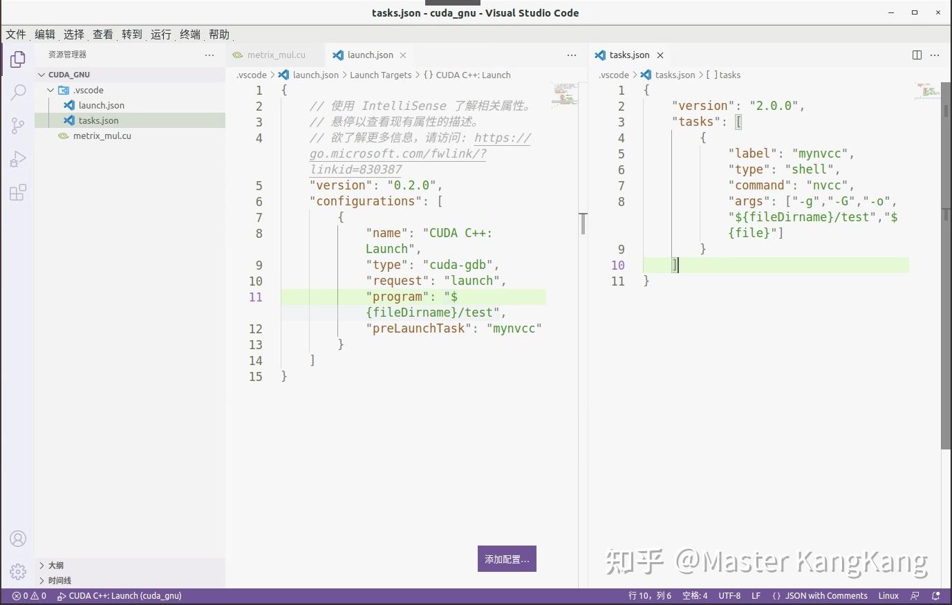Image resolution: width=952 pixels, height=605 pixels.
Task: Click left editor vertical scrollbar thumb
Action: (x=583, y=223)
